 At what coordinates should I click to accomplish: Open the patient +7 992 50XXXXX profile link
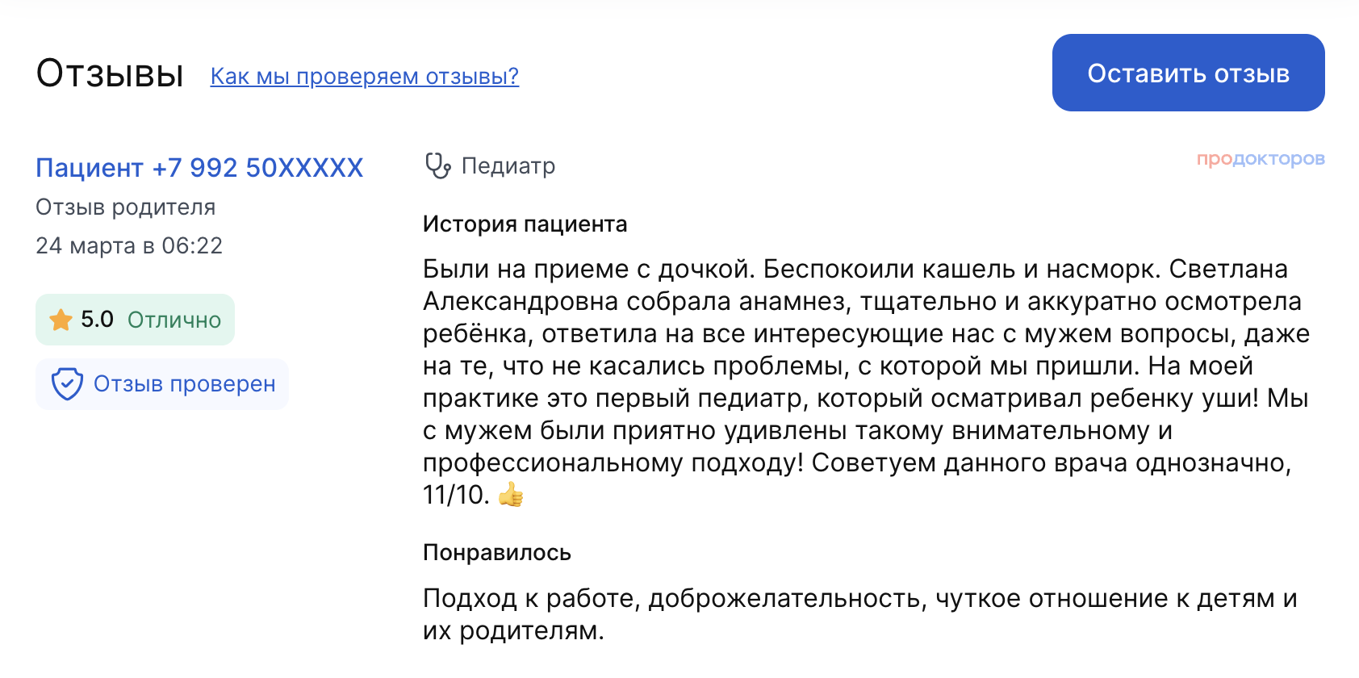[199, 168]
